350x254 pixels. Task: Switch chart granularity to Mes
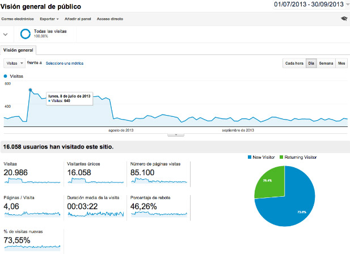pyautogui.click(x=341, y=63)
